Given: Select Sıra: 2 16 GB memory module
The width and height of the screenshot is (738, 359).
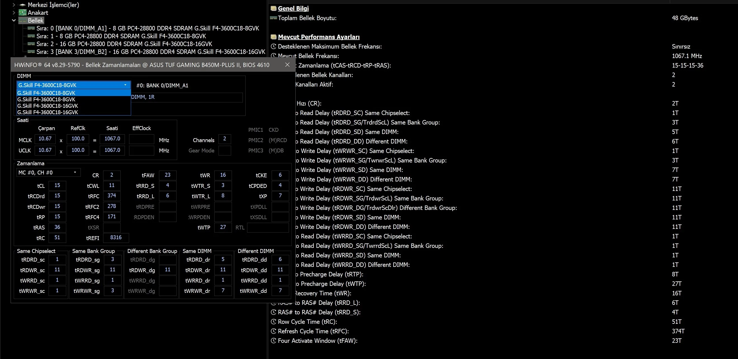Looking at the screenshot, I should click(124, 44).
